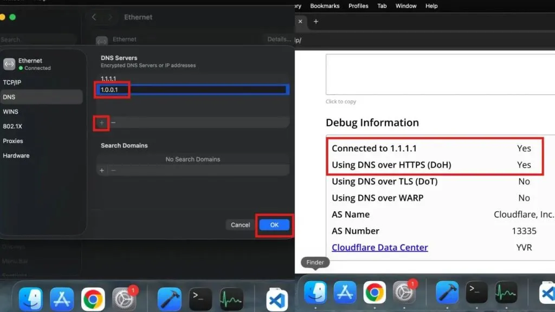Open Visual Studio Code in left dock
Screen dimensions: 555x312
(277, 300)
